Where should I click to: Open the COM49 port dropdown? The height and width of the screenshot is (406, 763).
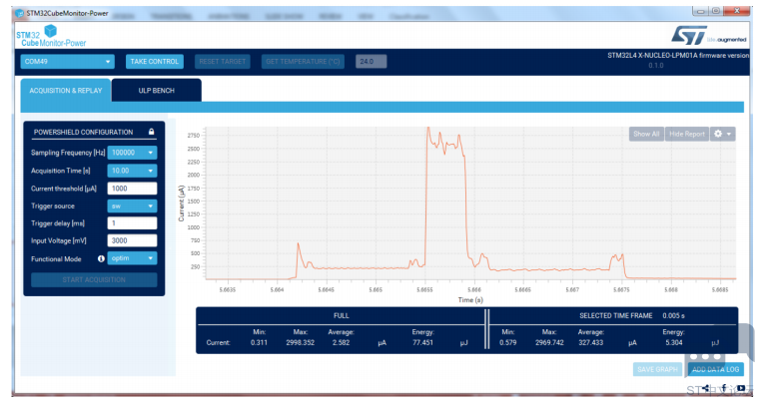click(67, 61)
